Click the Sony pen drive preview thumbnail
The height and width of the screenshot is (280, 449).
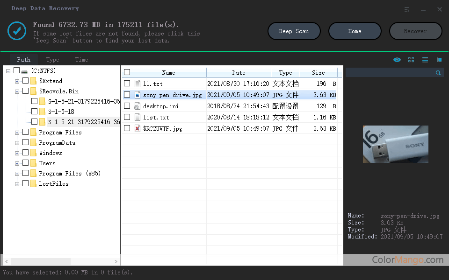pyautogui.click(x=395, y=144)
